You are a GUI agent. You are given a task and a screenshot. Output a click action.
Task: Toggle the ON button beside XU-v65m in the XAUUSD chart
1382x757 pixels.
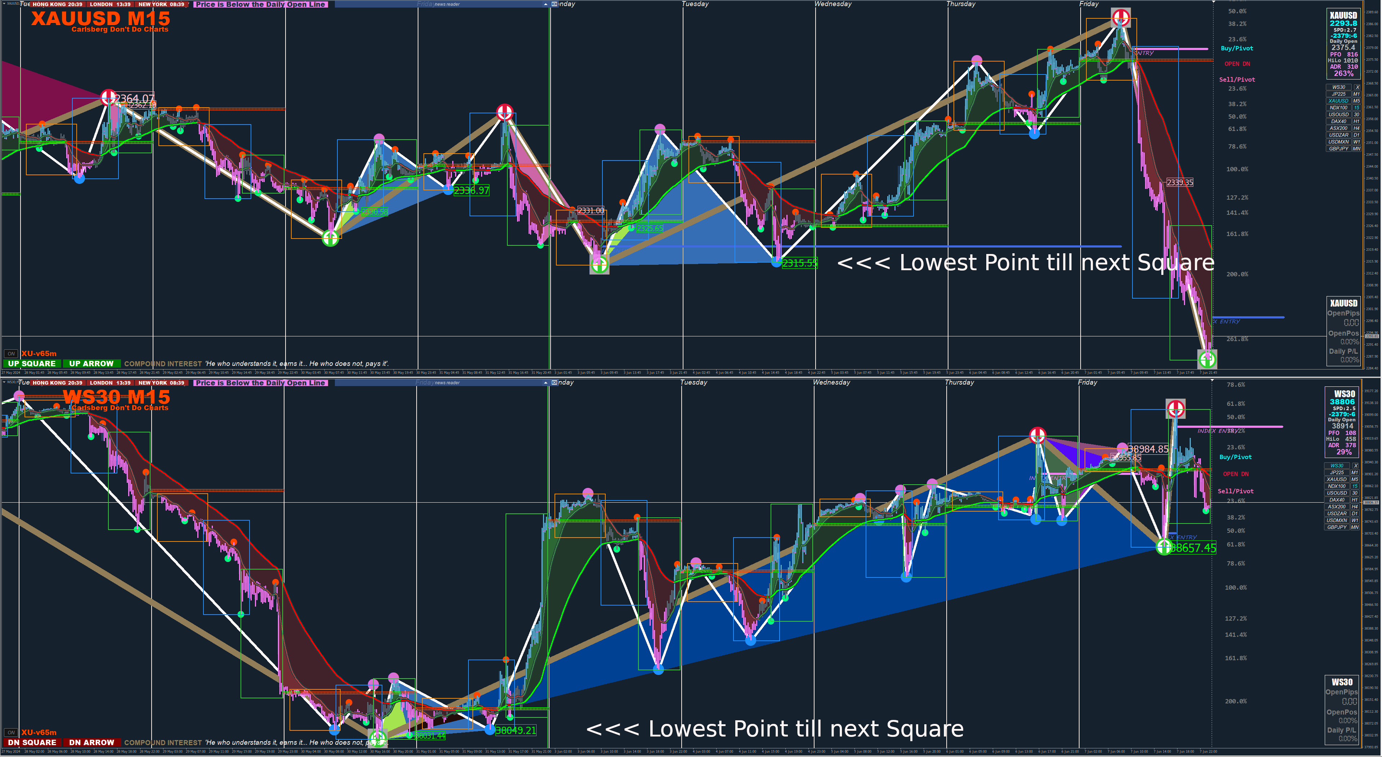(x=11, y=354)
